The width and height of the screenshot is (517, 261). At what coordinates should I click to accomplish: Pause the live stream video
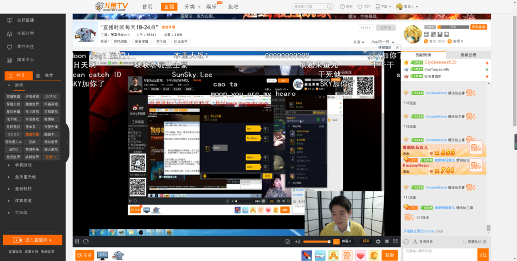pos(77,241)
